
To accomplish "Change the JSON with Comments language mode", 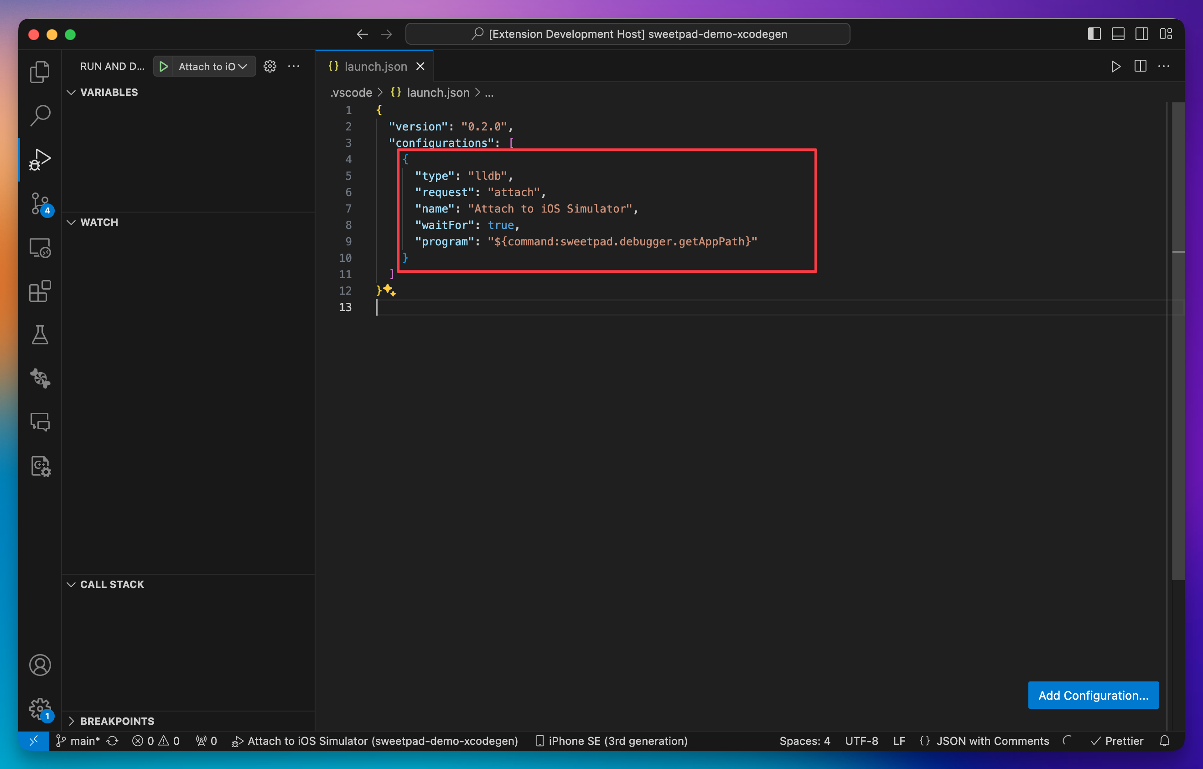I will (993, 741).
